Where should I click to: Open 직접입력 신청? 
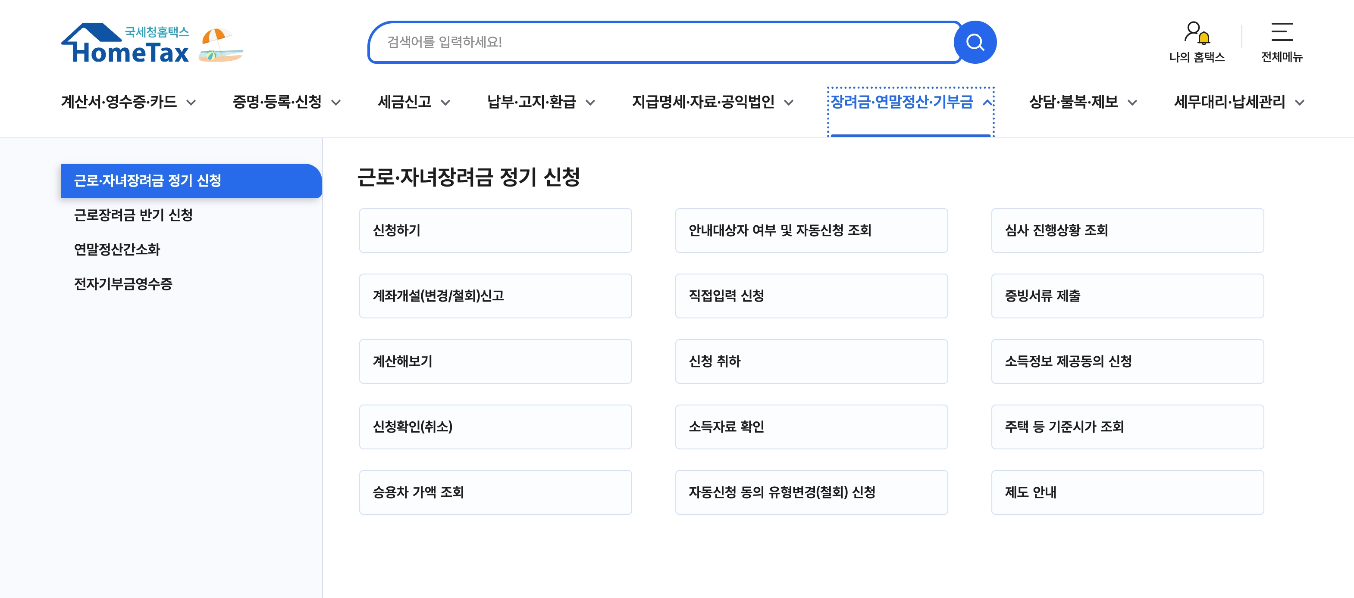811,296
